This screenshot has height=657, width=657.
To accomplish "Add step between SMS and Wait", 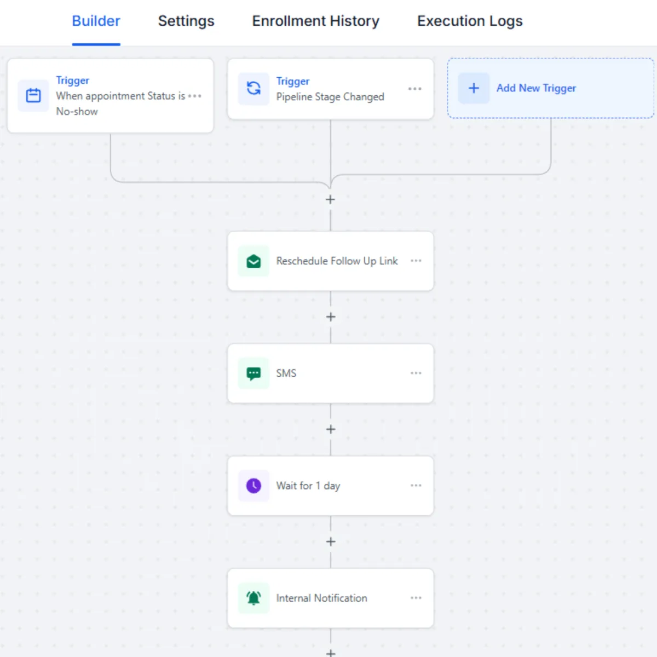I will (x=330, y=430).
